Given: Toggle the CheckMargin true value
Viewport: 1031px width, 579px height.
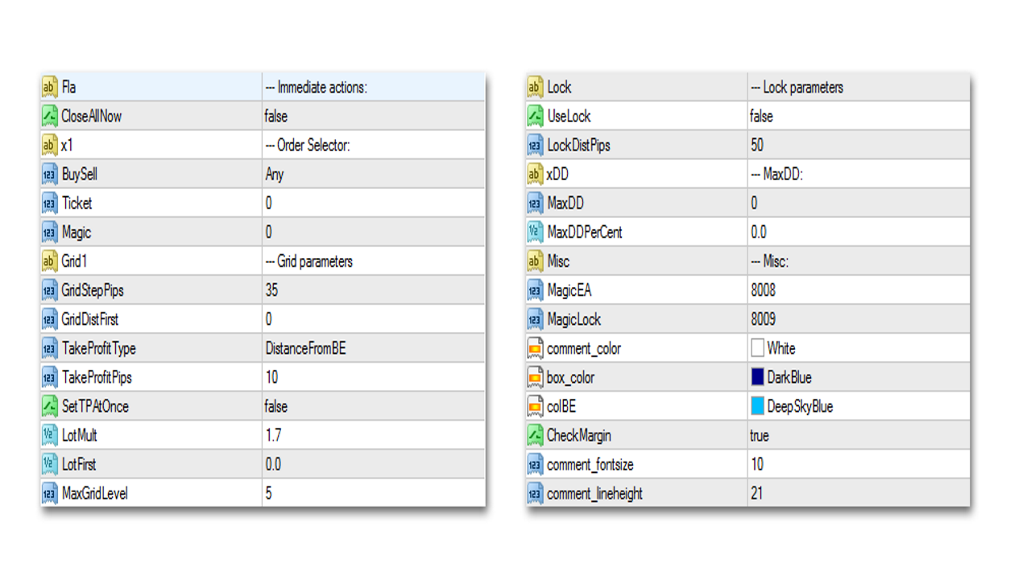Looking at the screenshot, I should (x=859, y=435).
